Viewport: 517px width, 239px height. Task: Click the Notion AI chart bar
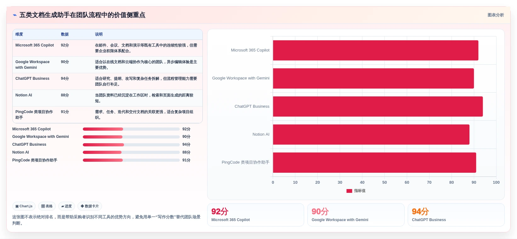click(371, 134)
